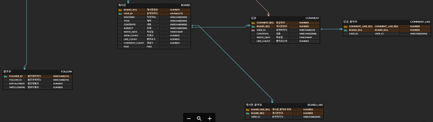Select the 답글 table comment header

click(x=254, y=18)
